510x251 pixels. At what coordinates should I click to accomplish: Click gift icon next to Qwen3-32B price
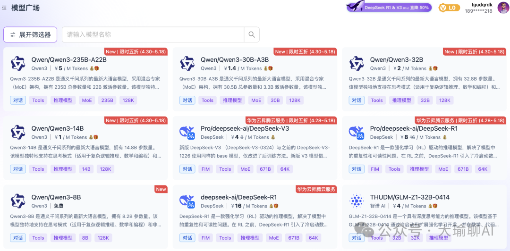435,68
